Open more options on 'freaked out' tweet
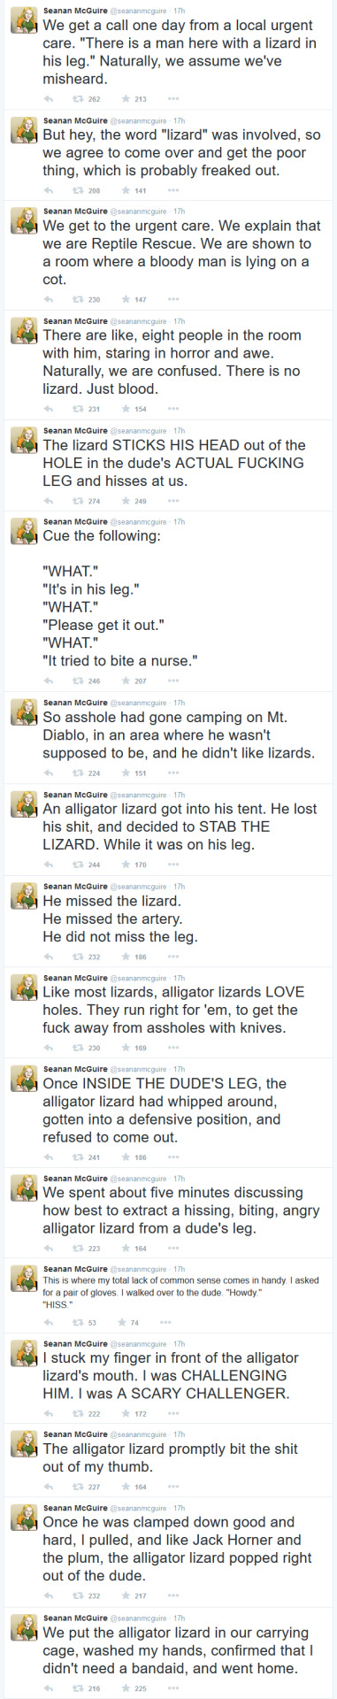This screenshot has height=1699, width=337. 173,190
